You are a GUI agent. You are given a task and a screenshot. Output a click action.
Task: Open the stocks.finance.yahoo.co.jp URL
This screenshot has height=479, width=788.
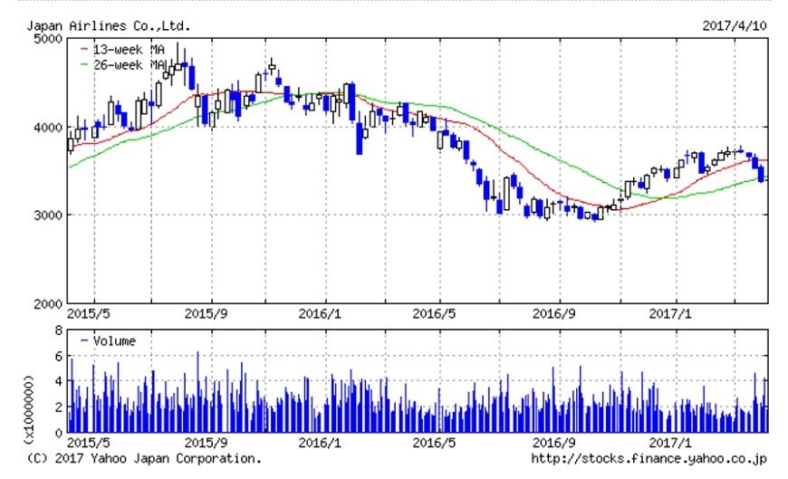point(649,459)
